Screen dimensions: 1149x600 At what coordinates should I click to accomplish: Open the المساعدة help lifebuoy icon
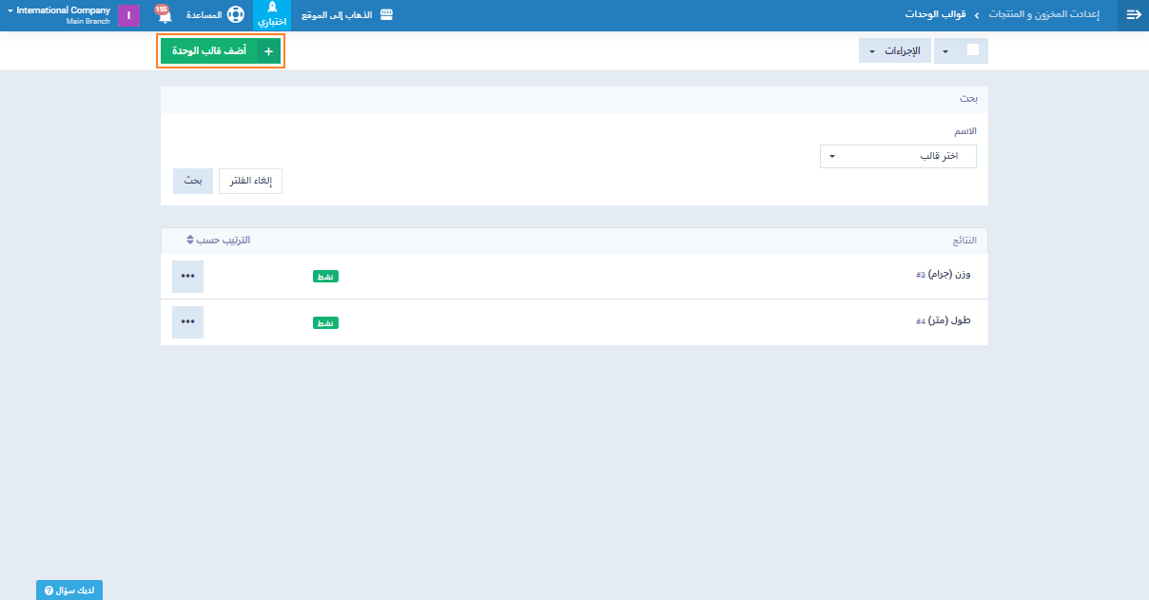pyautogui.click(x=235, y=15)
